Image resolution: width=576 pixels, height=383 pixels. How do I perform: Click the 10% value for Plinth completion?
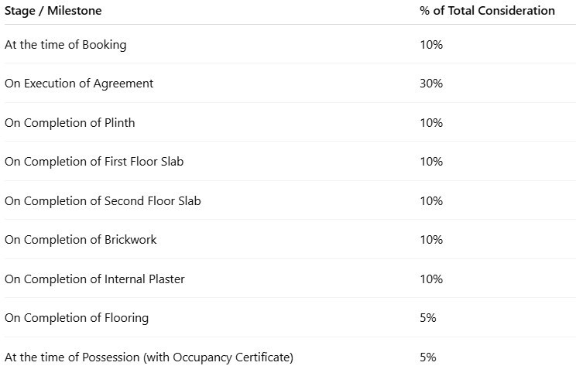[431, 123]
